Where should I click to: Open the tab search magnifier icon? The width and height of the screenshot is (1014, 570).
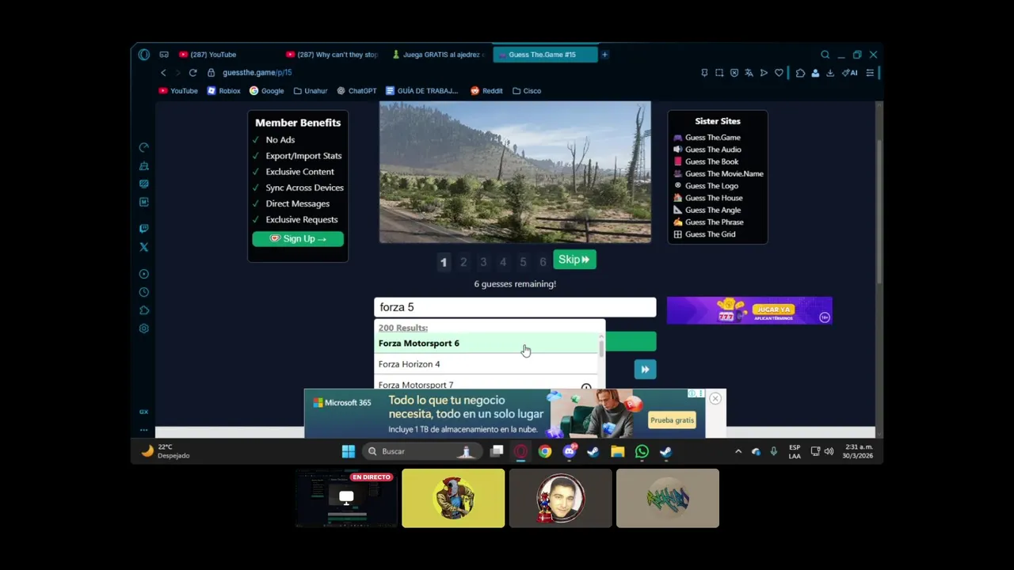(825, 55)
